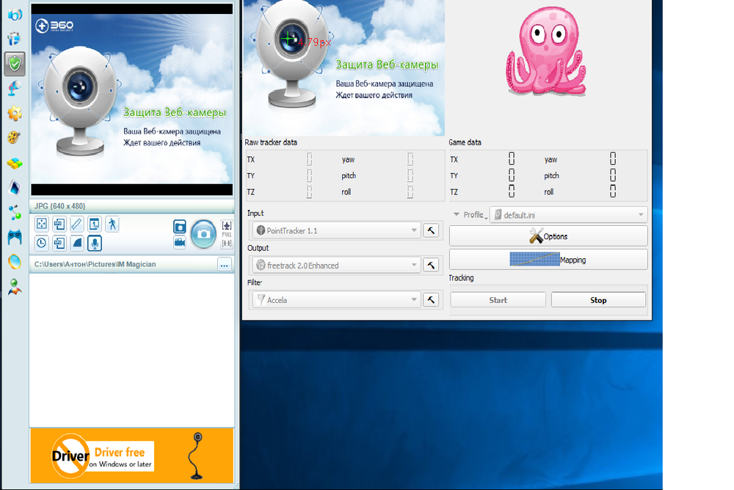The height and width of the screenshot is (490, 734).
Task: Click the desk lamp sidebar icon
Action: [x=15, y=89]
